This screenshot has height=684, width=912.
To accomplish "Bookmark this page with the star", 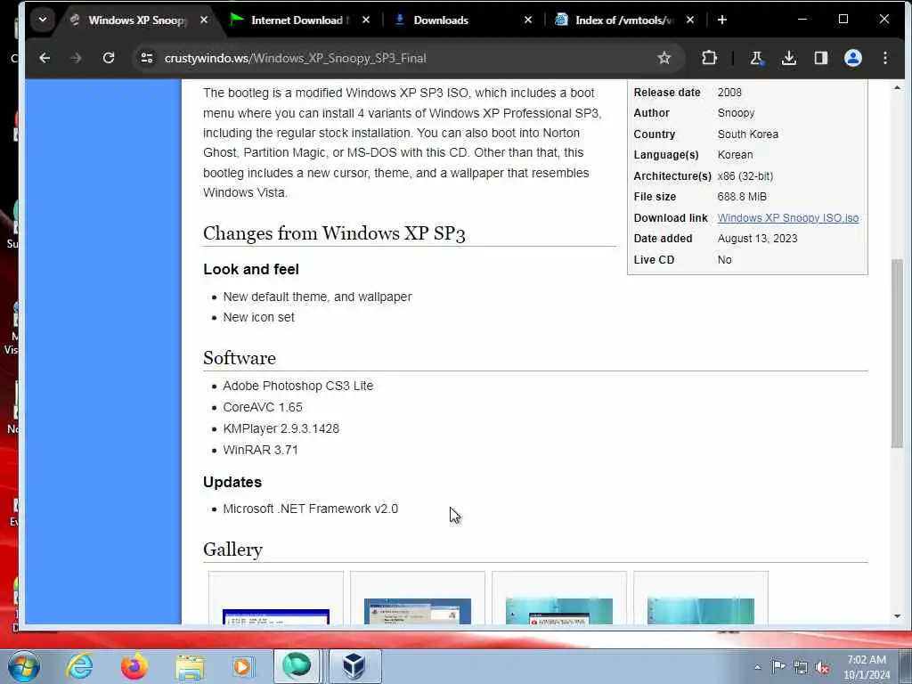I will tap(664, 58).
